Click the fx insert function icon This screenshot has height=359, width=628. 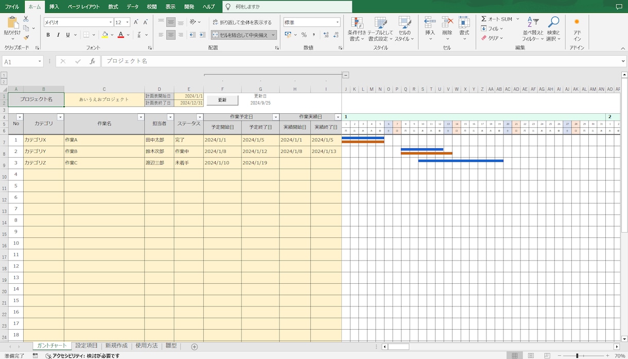93,61
